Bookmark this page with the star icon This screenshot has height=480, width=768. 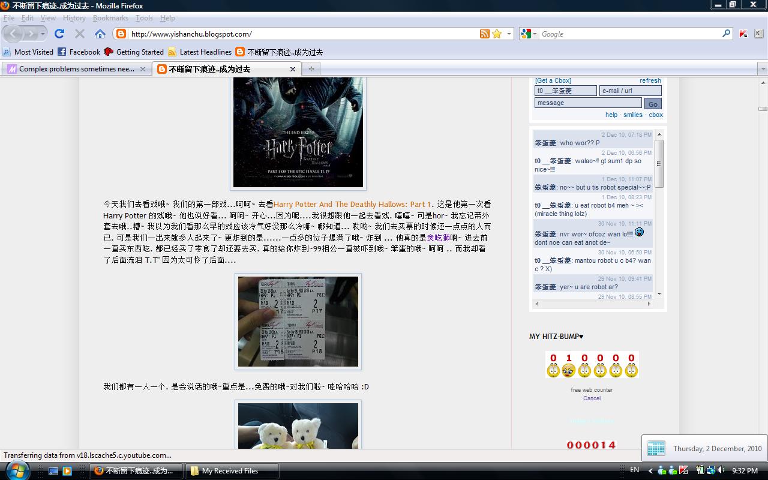[x=497, y=34]
